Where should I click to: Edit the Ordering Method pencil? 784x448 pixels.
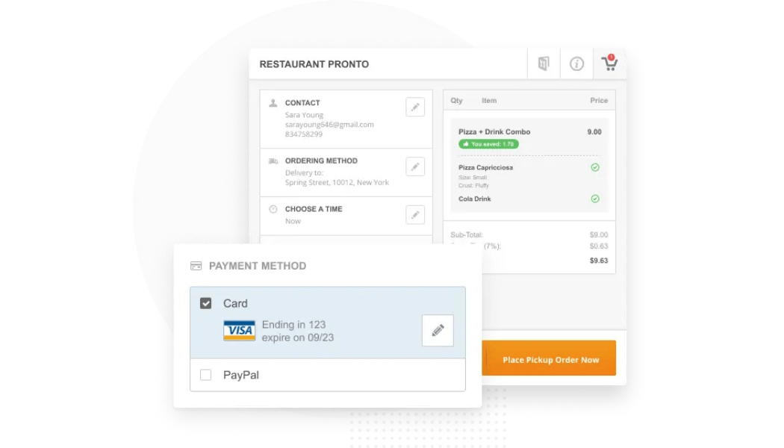(x=415, y=167)
